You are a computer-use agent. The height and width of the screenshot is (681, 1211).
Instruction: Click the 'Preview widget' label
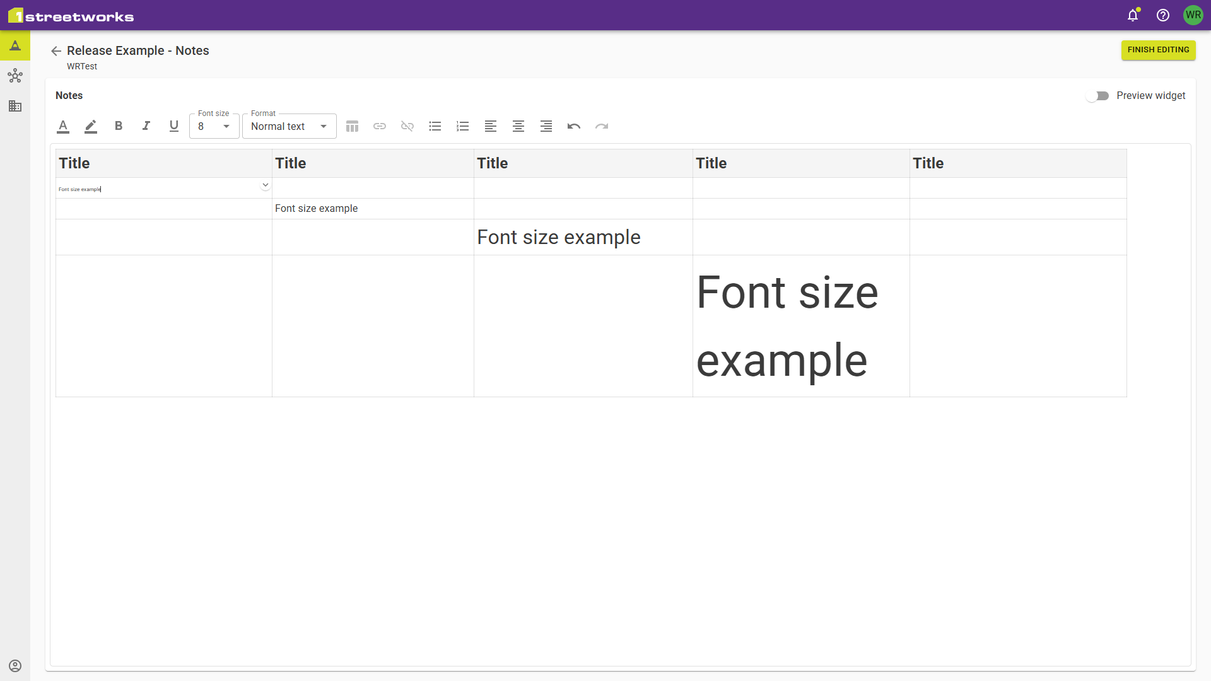[x=1150, y=96]
